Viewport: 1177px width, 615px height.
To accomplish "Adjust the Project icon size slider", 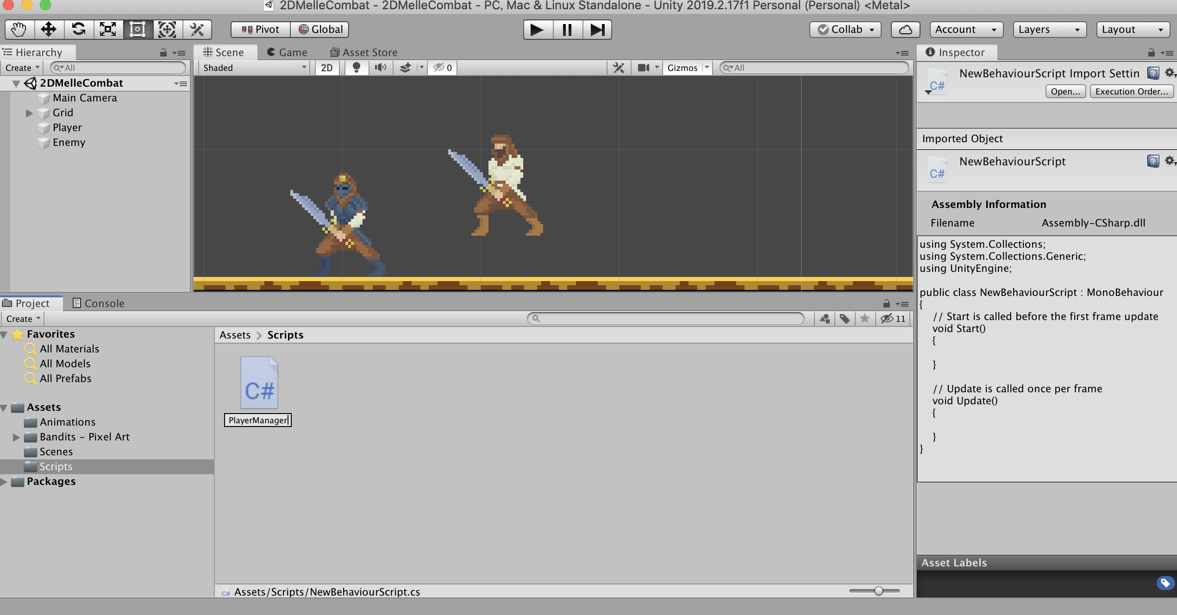I will point(874,591).
